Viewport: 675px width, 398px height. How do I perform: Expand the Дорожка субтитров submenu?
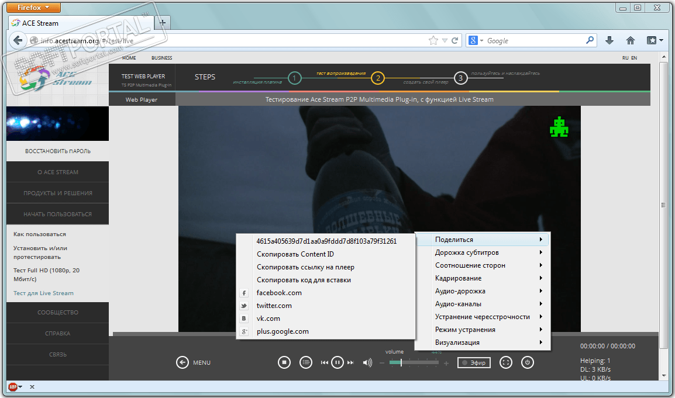pos(483,252)
